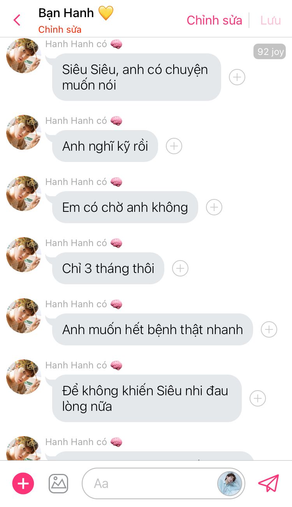Tap plus beside 'Để không khiến Siêu nhi'
Screen dimensions: 292x507
click(258, 398)
